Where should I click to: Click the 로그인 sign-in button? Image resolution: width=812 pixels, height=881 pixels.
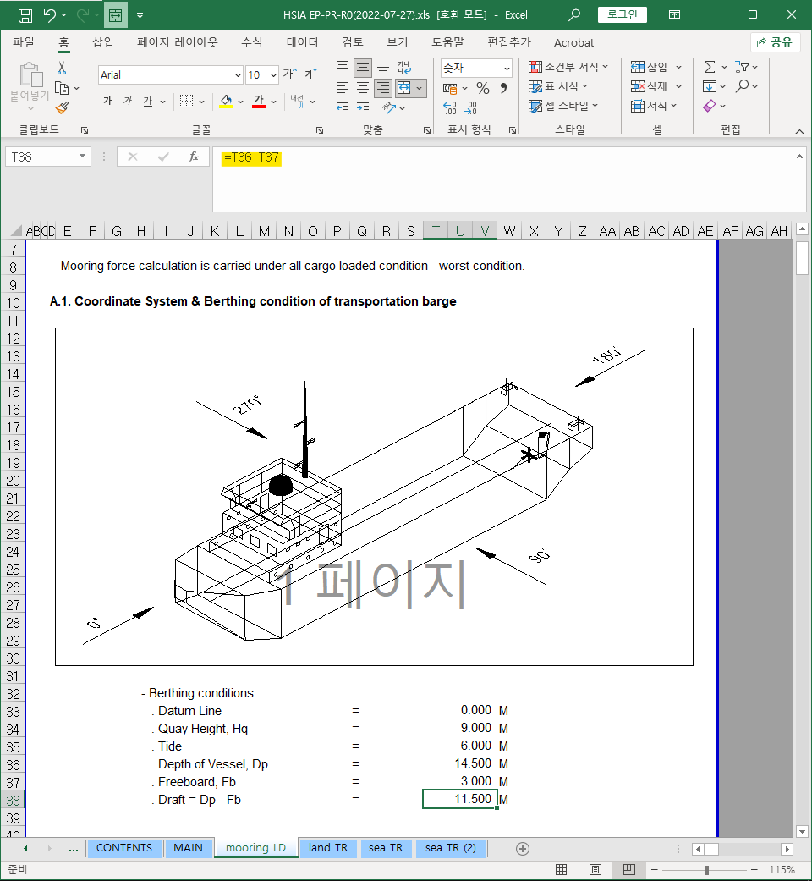click(623, 14)
